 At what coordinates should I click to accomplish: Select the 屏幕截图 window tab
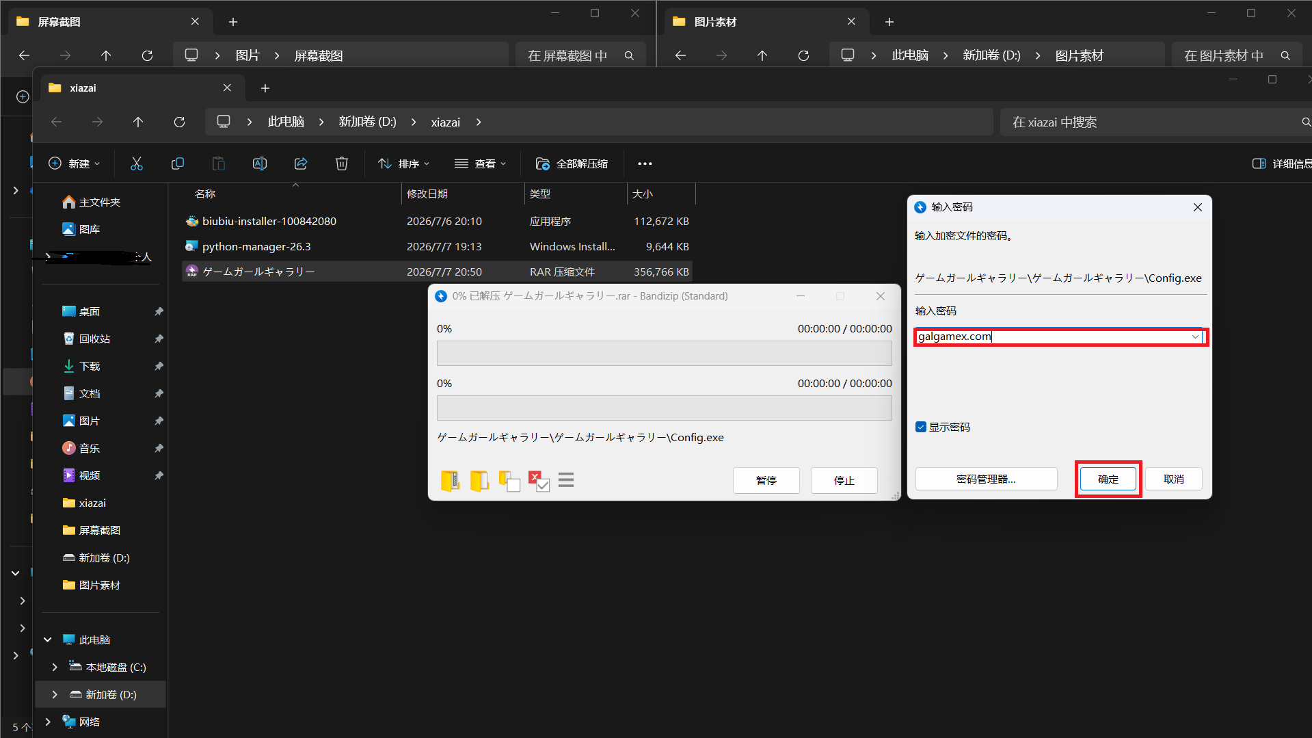pos(109,22)
